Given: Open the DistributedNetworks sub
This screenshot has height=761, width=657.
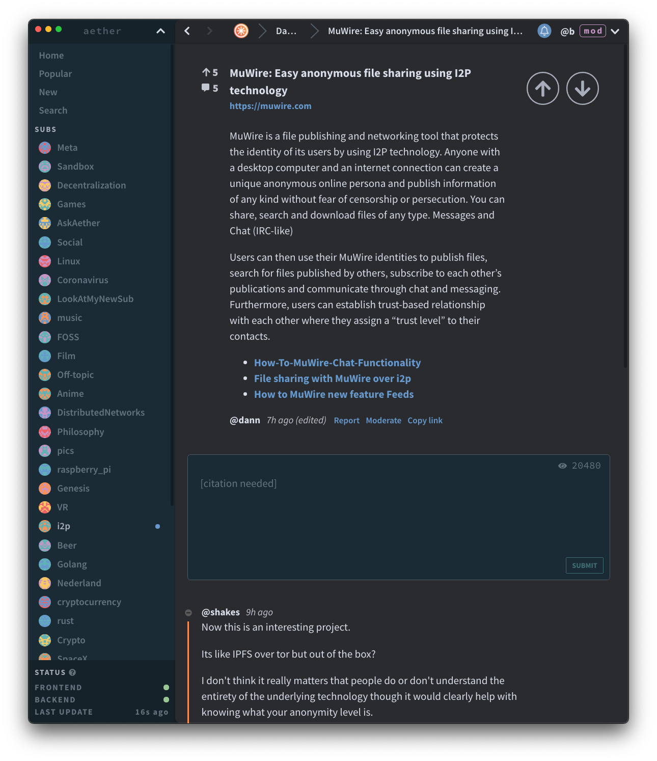Looking at the screenshot, I should (102, 413).
